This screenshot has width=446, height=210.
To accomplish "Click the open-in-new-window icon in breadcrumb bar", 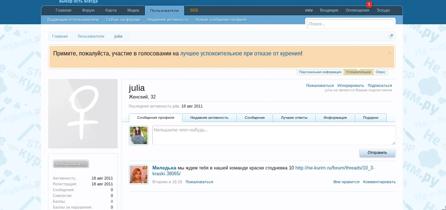I will [391, 36].
